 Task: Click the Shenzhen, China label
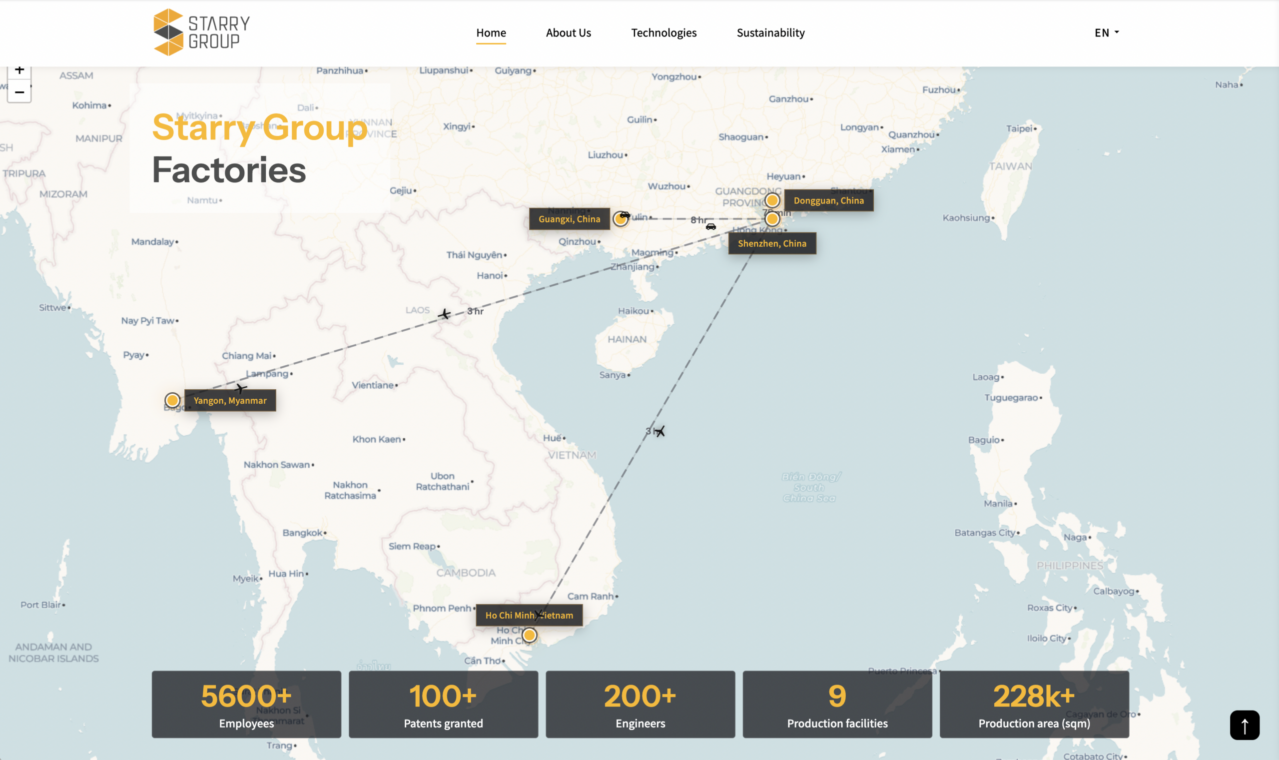[771, 244]
